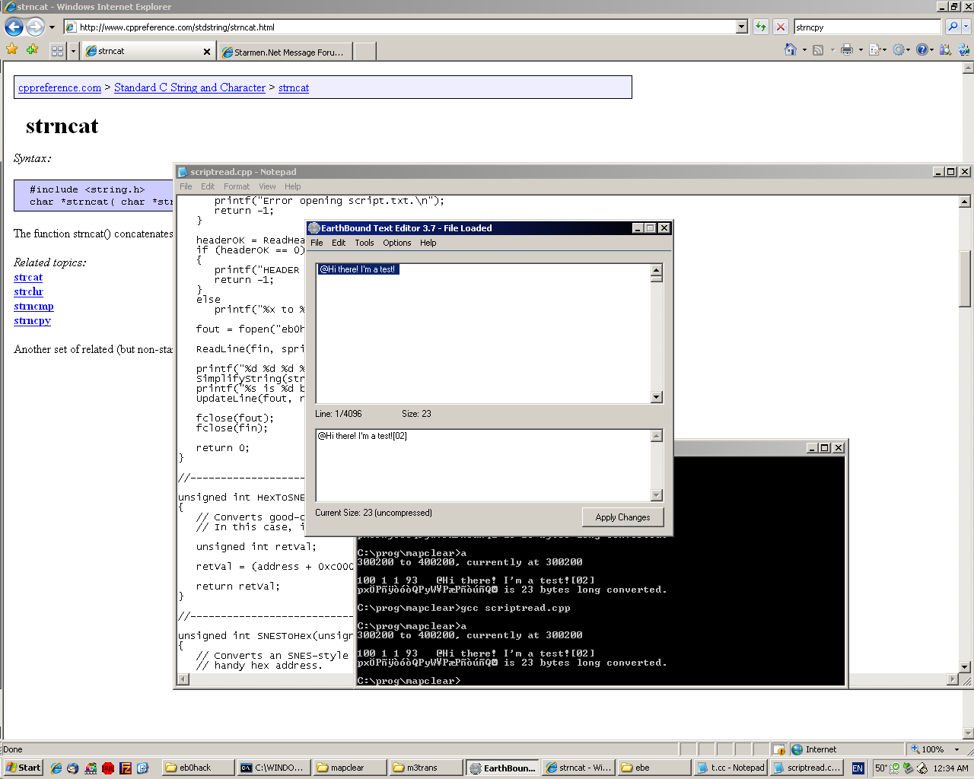974x779 pixels.
Task: Open the Quick Tabs icon
Action: (57, 51)
